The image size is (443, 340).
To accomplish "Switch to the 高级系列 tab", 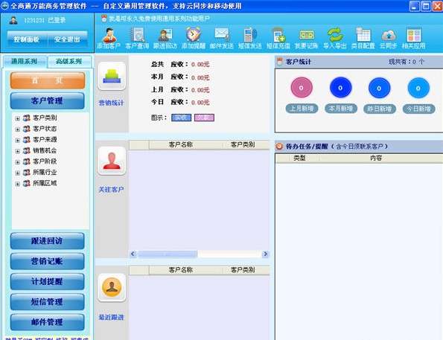I will coord(69,61).
